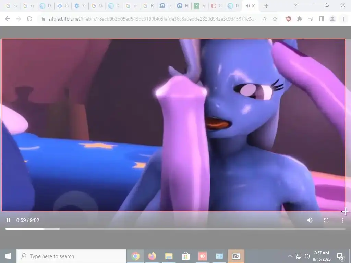This screenshot has height=263, width=351.
Task: Open the system volume control
Action: tap(307, 256)
